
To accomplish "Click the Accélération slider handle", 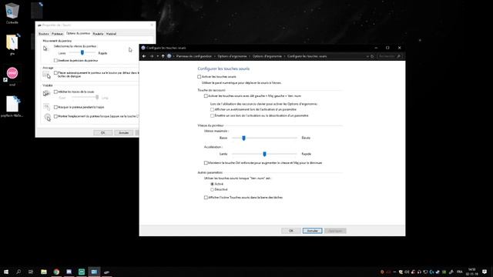I will tap(264, 154).
